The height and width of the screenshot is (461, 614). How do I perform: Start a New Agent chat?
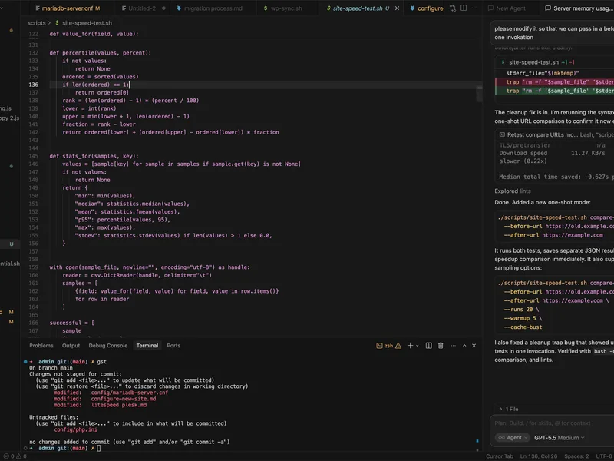[507, 8]
